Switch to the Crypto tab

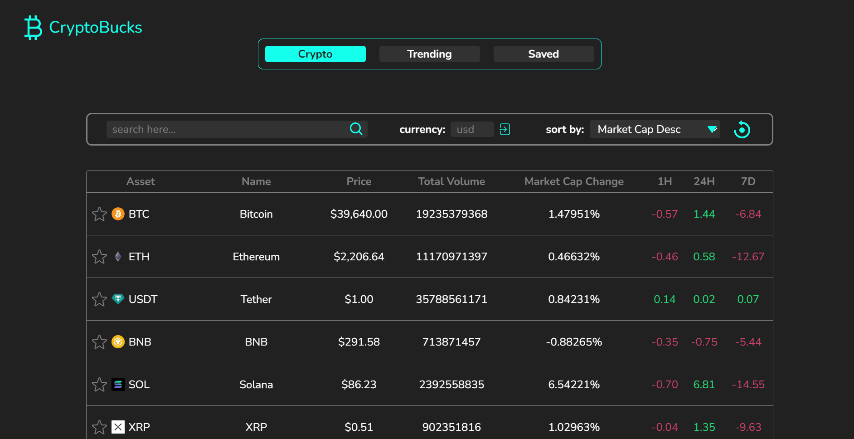click(x=315, y=54)
